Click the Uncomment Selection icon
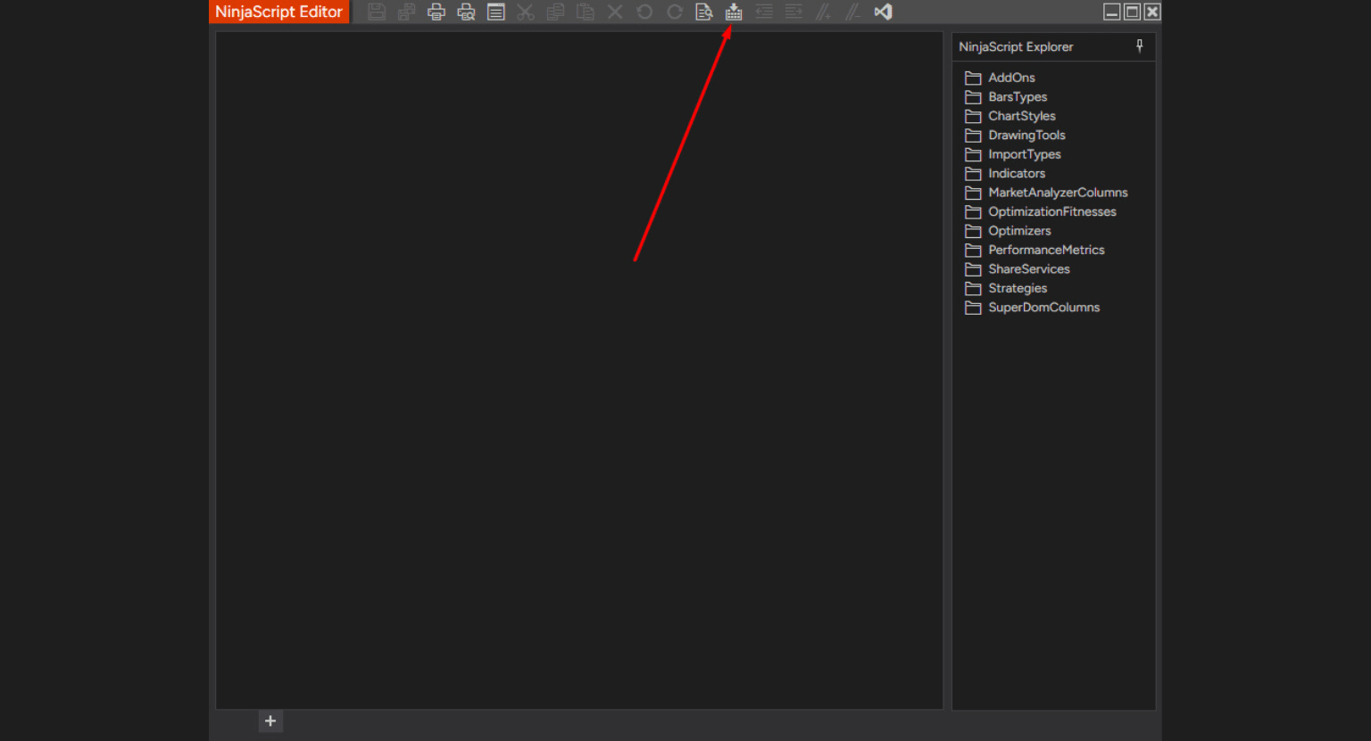 tap(853, 12)
